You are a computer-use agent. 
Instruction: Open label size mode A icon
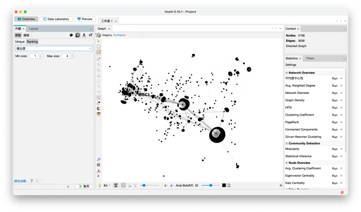coord(165,185)
